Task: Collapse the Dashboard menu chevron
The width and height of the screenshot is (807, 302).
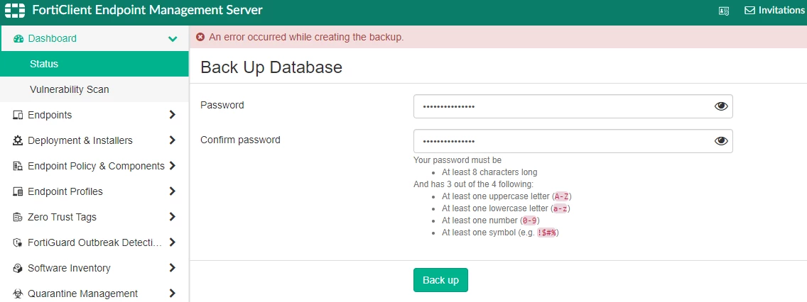Action: [x=173, y=38]
